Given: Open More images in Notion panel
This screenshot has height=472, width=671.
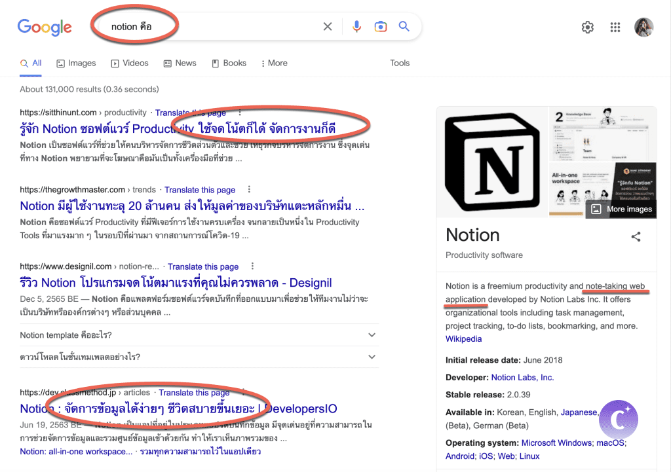Looking at the screenshot, I should coord(621,209).
